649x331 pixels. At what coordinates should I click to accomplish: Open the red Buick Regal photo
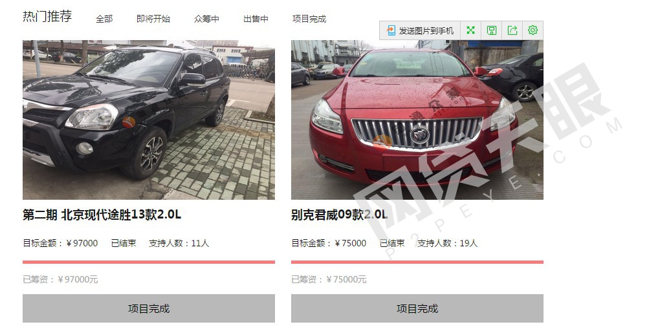click(417, 120)
